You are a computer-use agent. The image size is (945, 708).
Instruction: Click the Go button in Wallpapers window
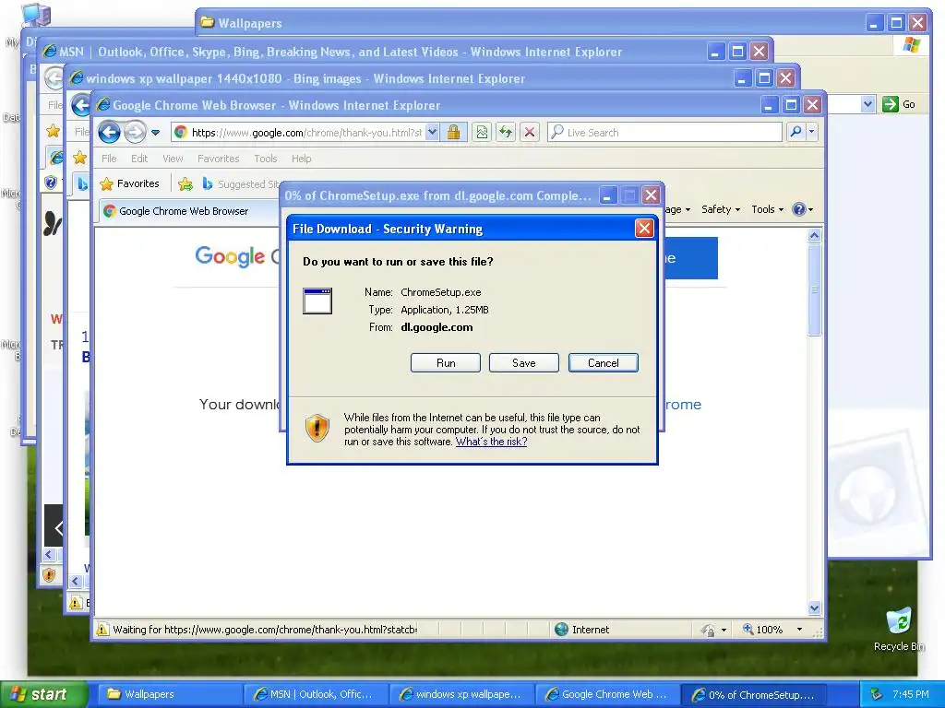click(x=899, y=104)
